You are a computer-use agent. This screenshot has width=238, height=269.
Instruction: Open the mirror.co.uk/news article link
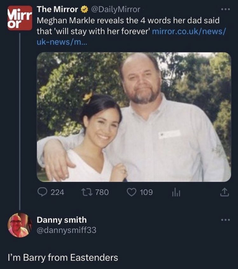131,37
